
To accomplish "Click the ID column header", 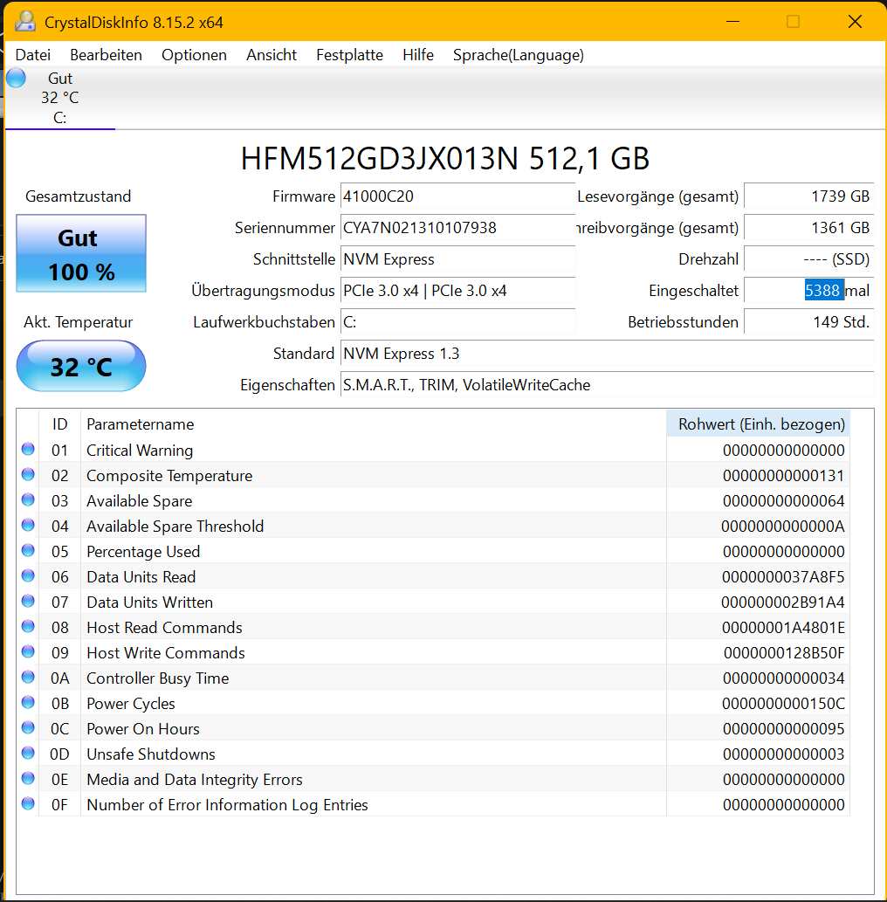I will 60,424.
